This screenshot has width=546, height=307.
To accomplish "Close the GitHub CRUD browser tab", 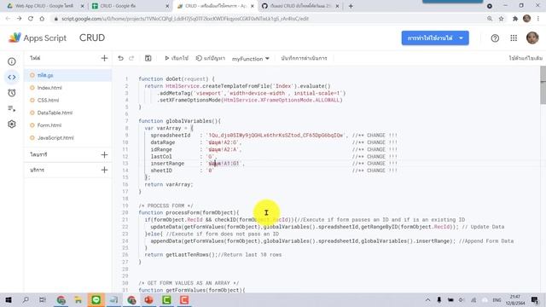I will [x=337, y=6].
